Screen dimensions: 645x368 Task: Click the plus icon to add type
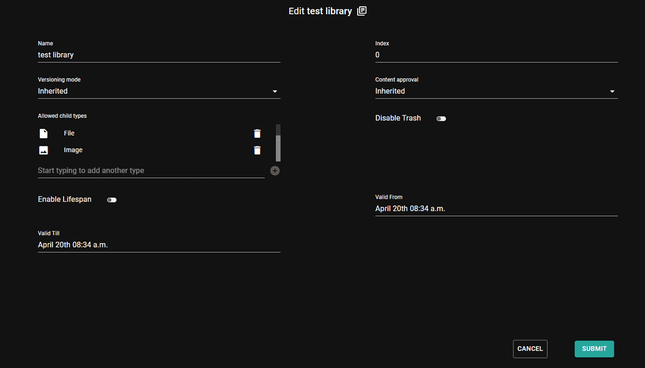pyautogui.click(x=275, y=171)
